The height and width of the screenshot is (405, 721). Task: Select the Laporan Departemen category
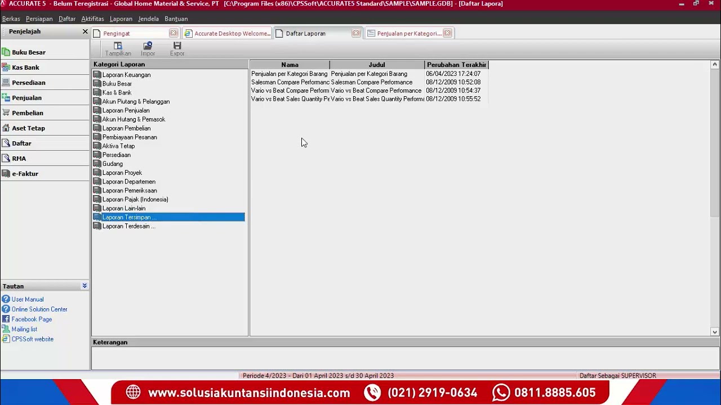tap(128, 182)
